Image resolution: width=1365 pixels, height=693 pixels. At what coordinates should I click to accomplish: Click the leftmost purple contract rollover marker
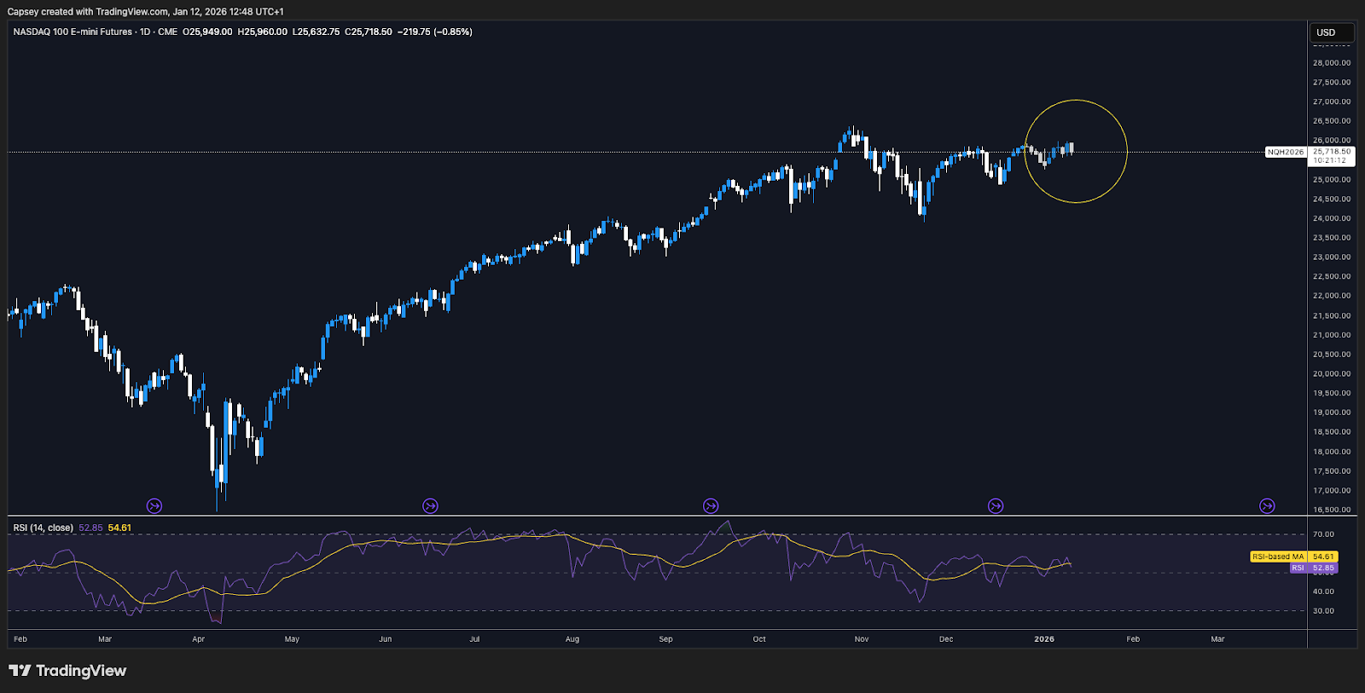tap(154, 506)
